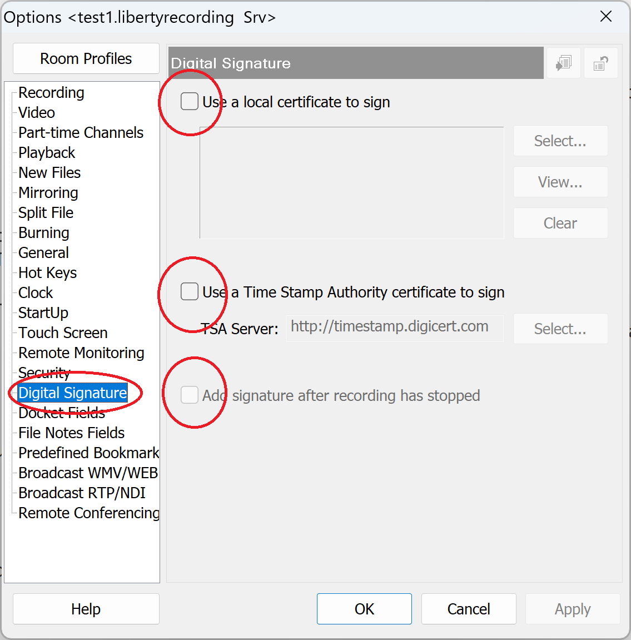This screenshot has width=631, height=640.
Task: Open the certificate Select dialog
Action: coord(560,141)
